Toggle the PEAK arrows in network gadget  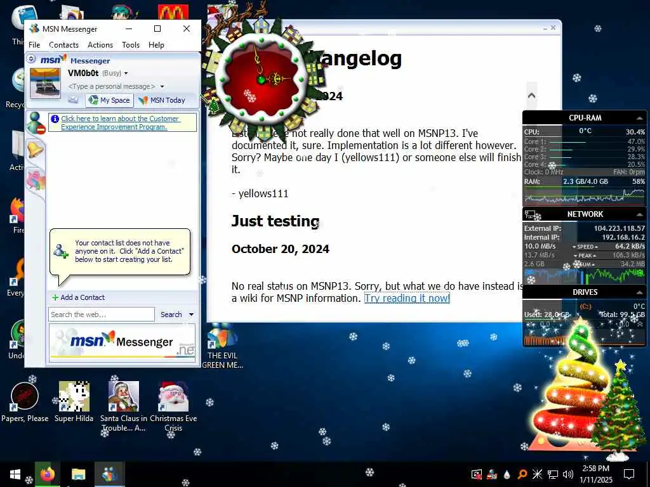pos(585,256)
